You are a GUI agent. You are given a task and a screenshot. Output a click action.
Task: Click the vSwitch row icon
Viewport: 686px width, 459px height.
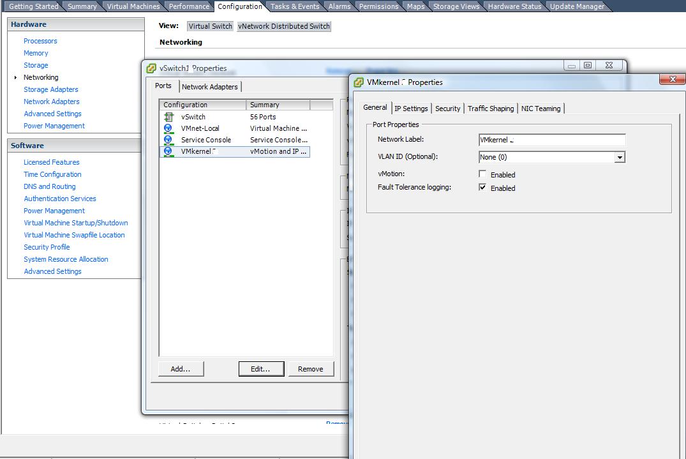(168, 117)
